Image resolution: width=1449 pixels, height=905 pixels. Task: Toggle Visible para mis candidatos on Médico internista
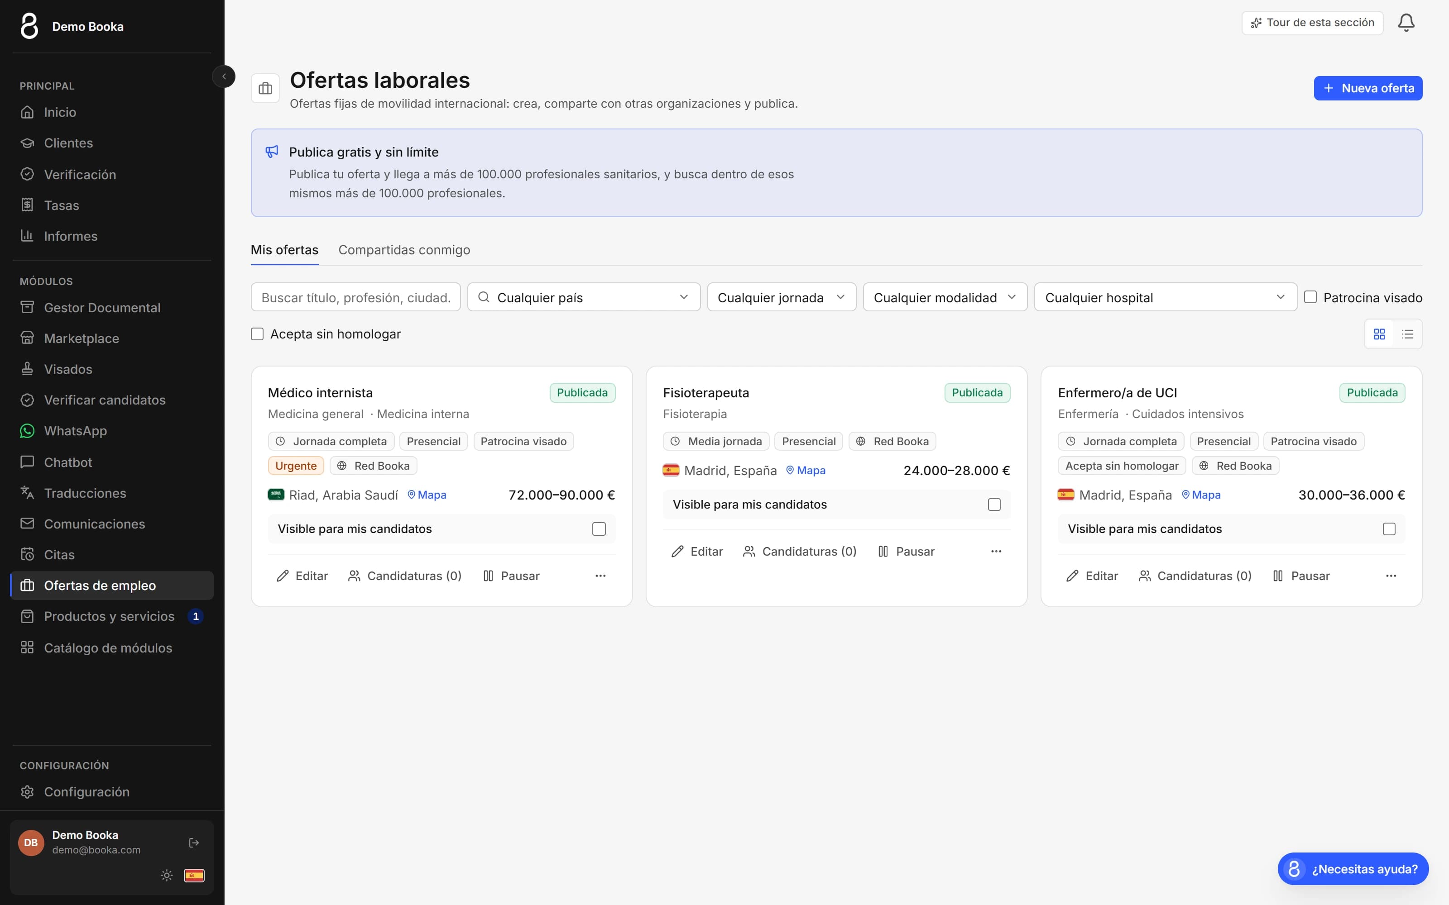[599, 529]
